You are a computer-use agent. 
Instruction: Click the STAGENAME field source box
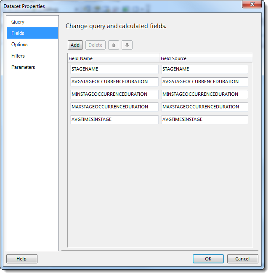pos(205,69)
